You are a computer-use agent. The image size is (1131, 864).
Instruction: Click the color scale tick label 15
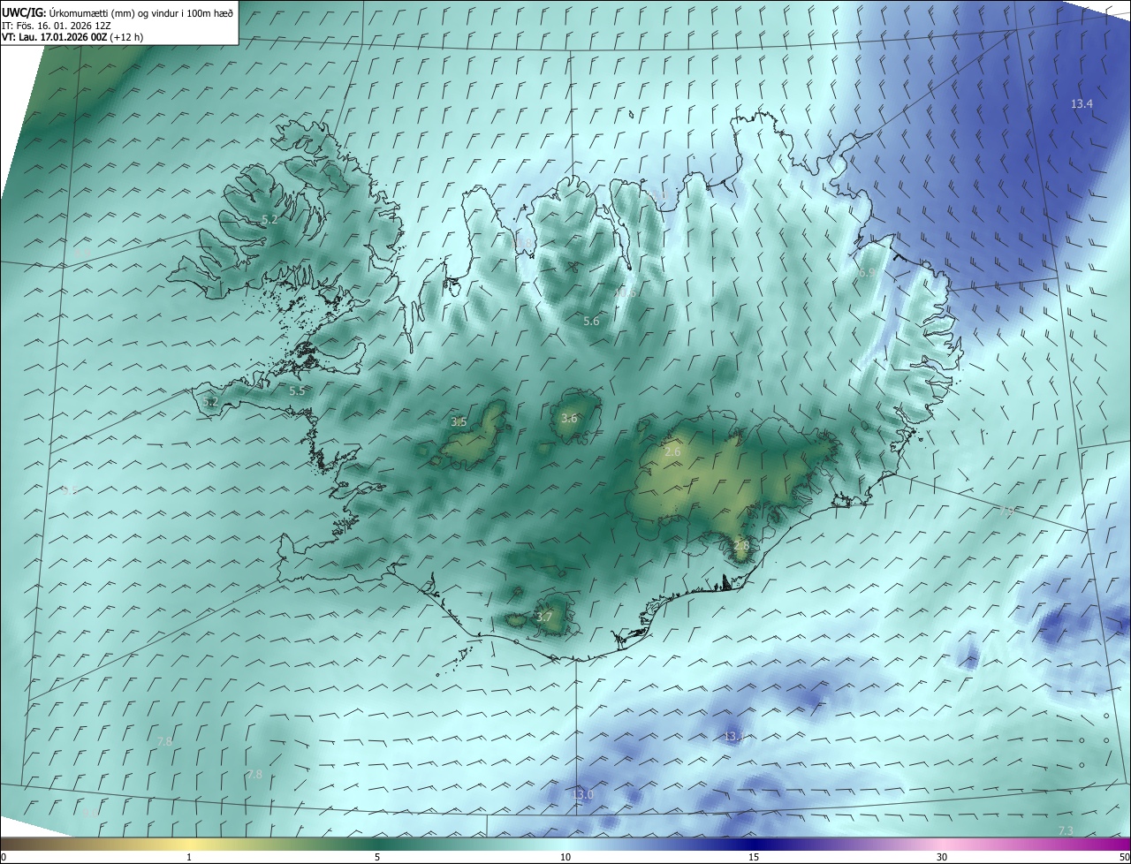click(x=754, y=857)
